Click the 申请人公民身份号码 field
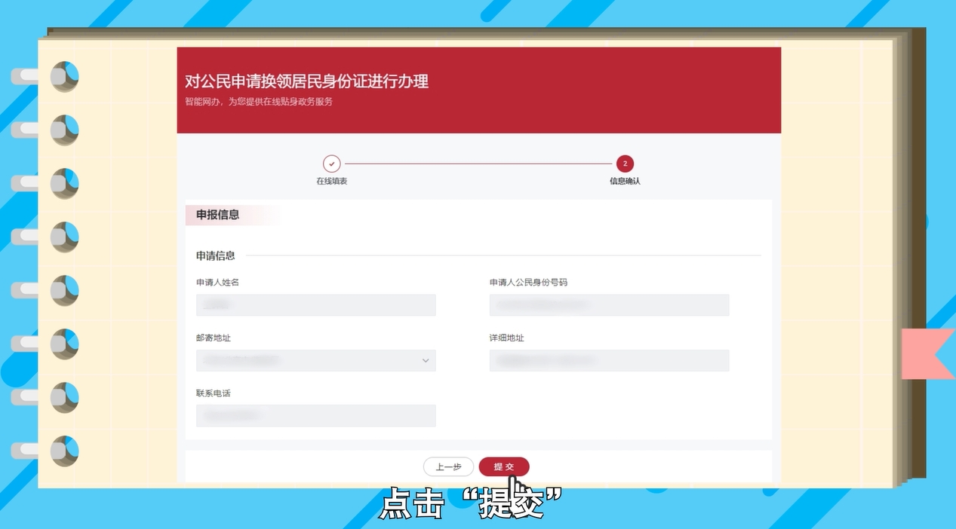Screen dimensions: 956x529 (x=609, y=304)
